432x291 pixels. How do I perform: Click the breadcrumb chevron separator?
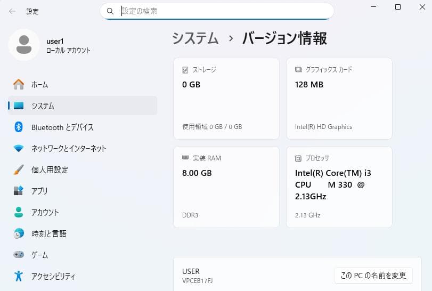pyautogui.click(x=231, y=38)
